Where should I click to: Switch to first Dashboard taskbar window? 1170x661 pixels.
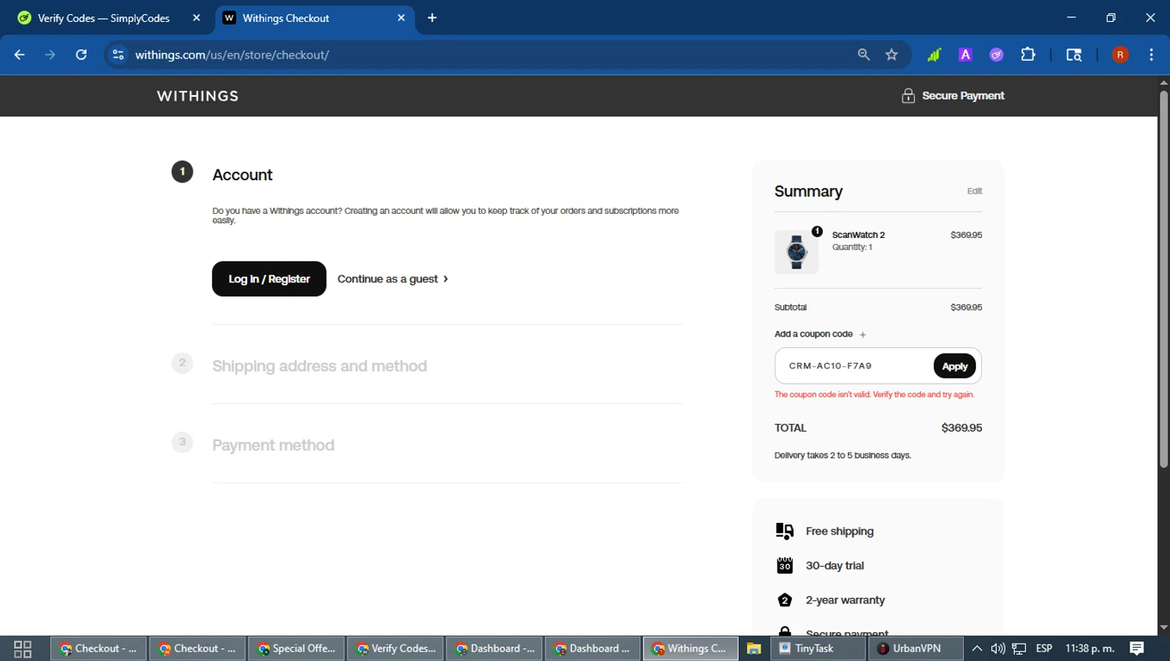pyautogui.click(x=495, y=649)
